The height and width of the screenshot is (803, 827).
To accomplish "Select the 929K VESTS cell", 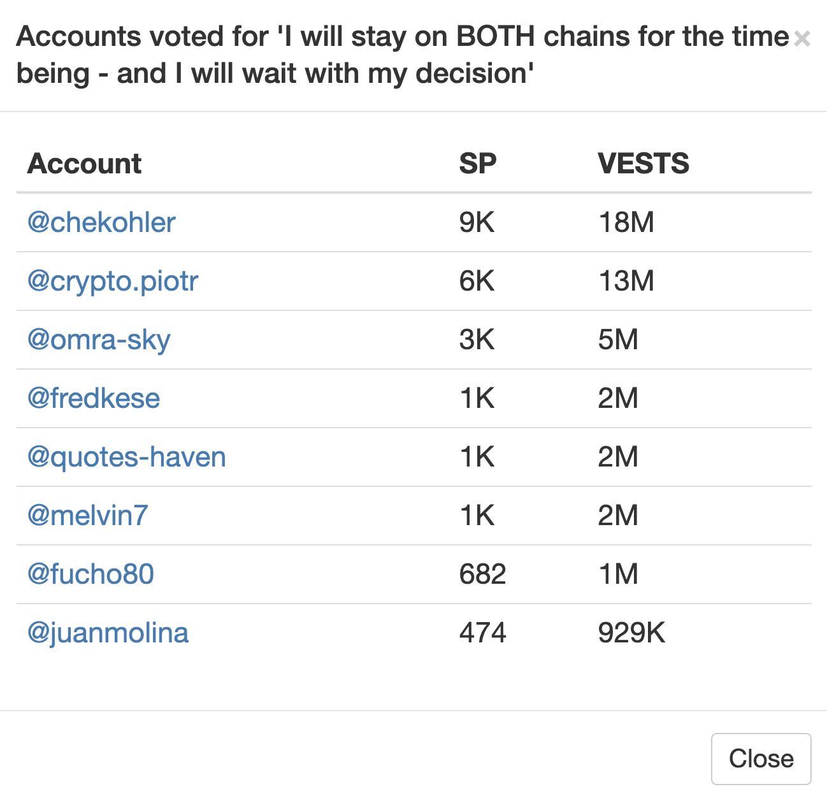I will tap(631, 633).
